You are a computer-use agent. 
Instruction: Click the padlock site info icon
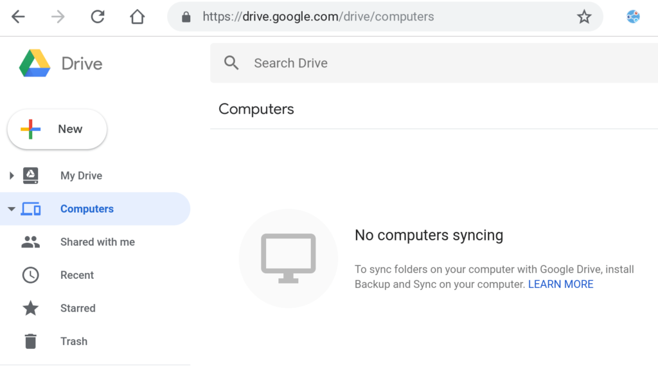point(186,17)
